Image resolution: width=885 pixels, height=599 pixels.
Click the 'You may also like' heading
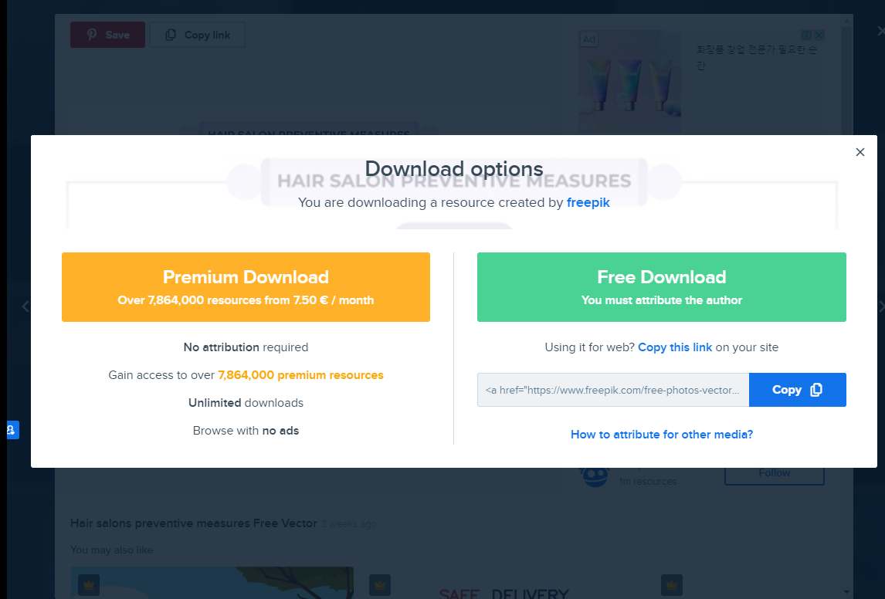click(112, 550)
